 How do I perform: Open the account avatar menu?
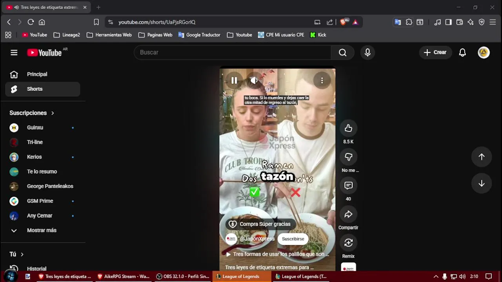(484, 52)
